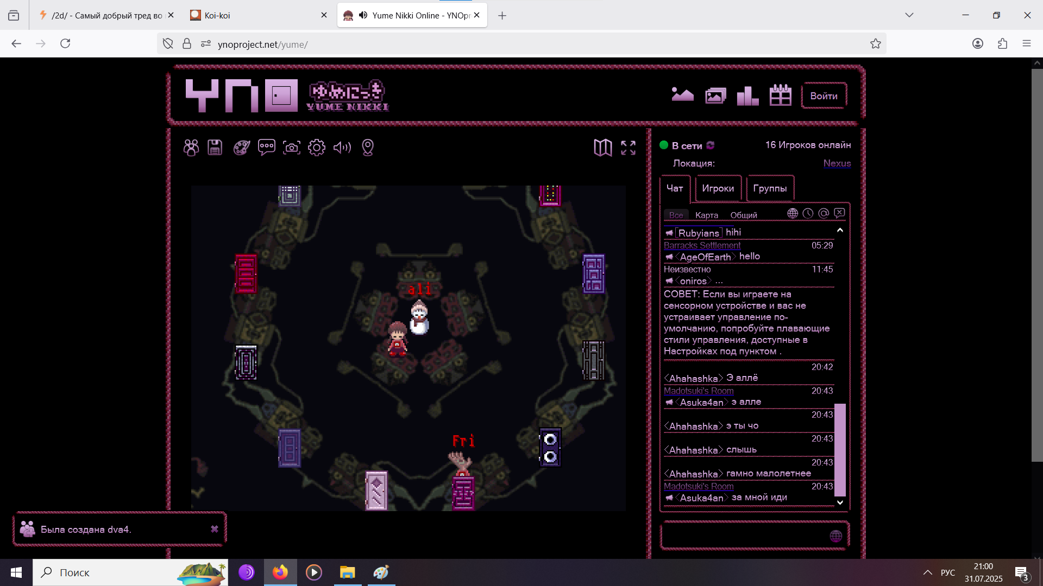
Task: Click the screenshot camera icon
Action: point(292,148)
